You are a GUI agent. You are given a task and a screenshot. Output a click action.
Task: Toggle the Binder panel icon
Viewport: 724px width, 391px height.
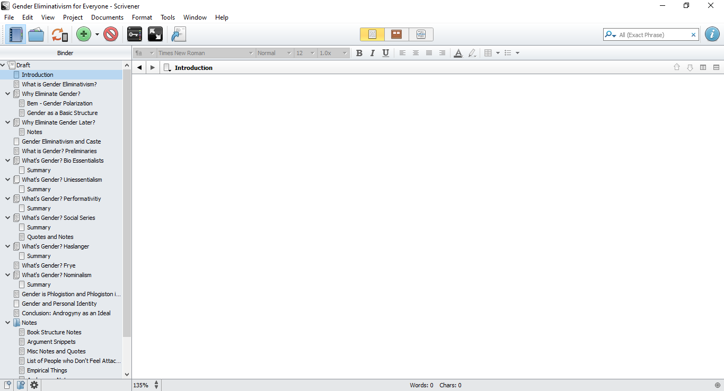16,35
